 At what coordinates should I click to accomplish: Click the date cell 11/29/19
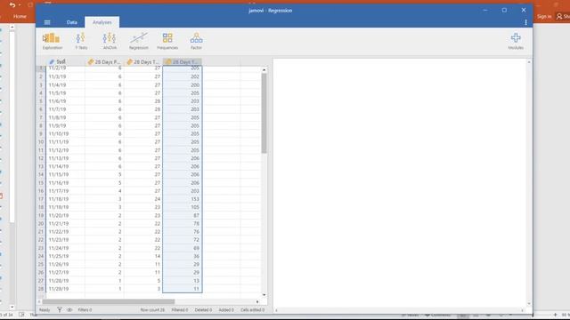click(x=65, y=288)
